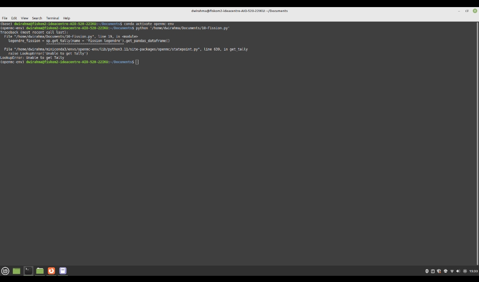Open the brightness tray icon
Image resolution: width=479 pixels, height=282 pixels.
tap(465, 271)
